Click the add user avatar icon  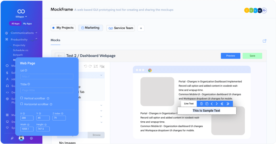(264, 10)
